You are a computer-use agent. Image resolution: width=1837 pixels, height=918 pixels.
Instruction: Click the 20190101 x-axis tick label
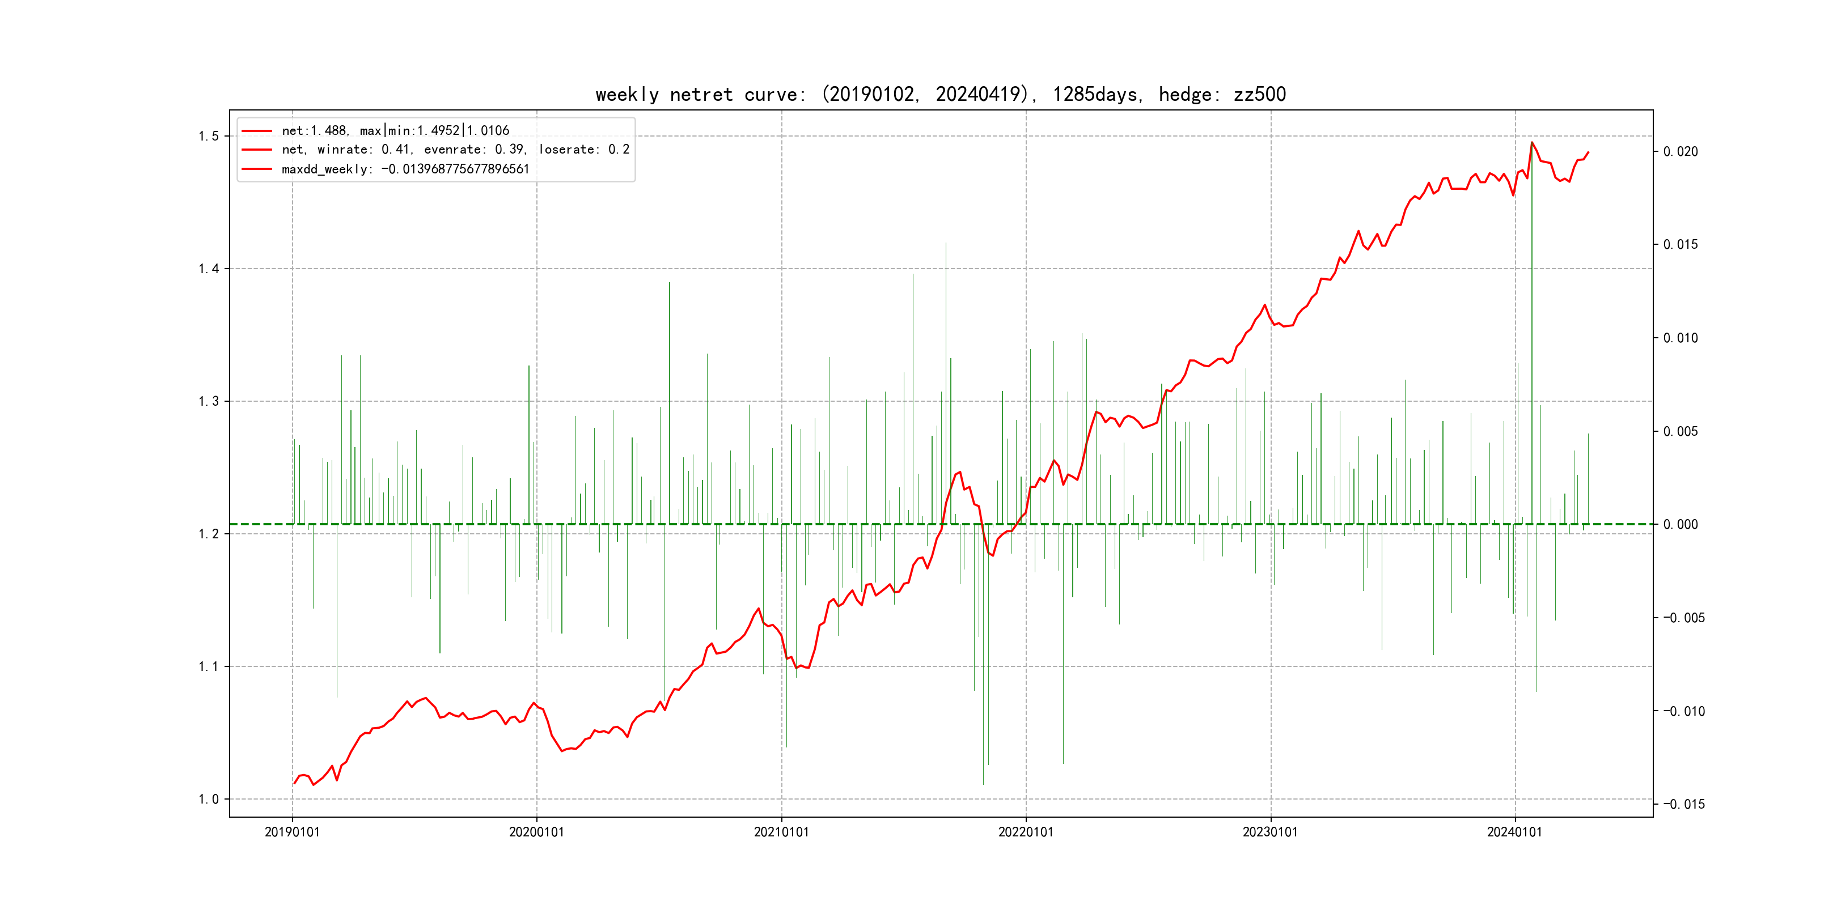click(293, 832)
